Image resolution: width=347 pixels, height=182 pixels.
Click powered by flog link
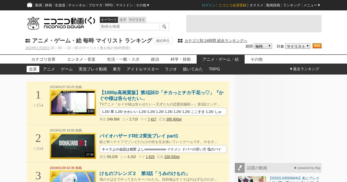tap(307, 168)
